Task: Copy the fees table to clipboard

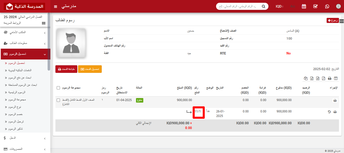Action: pos(306,78)
